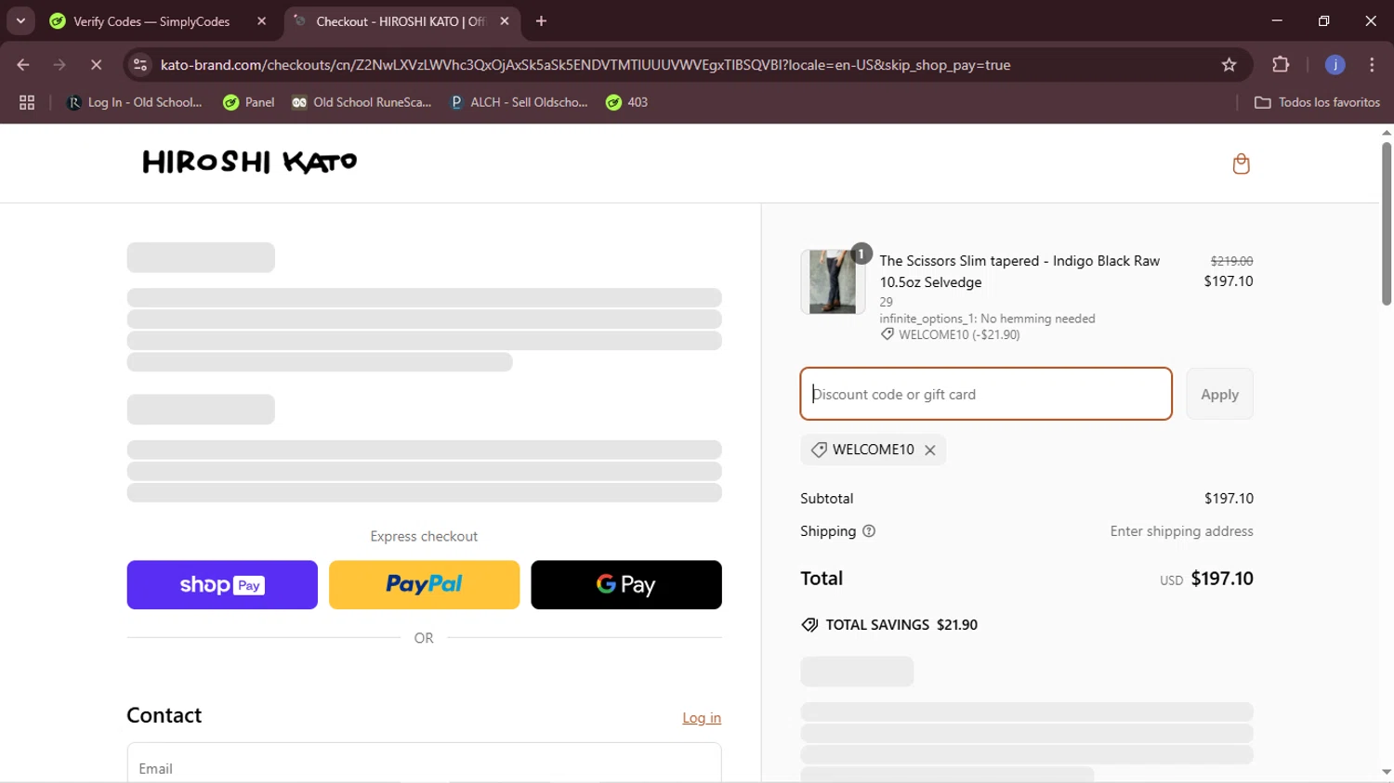Go back to the previous page
This screenshot has height=783, width=1394.
pos(23,65)
